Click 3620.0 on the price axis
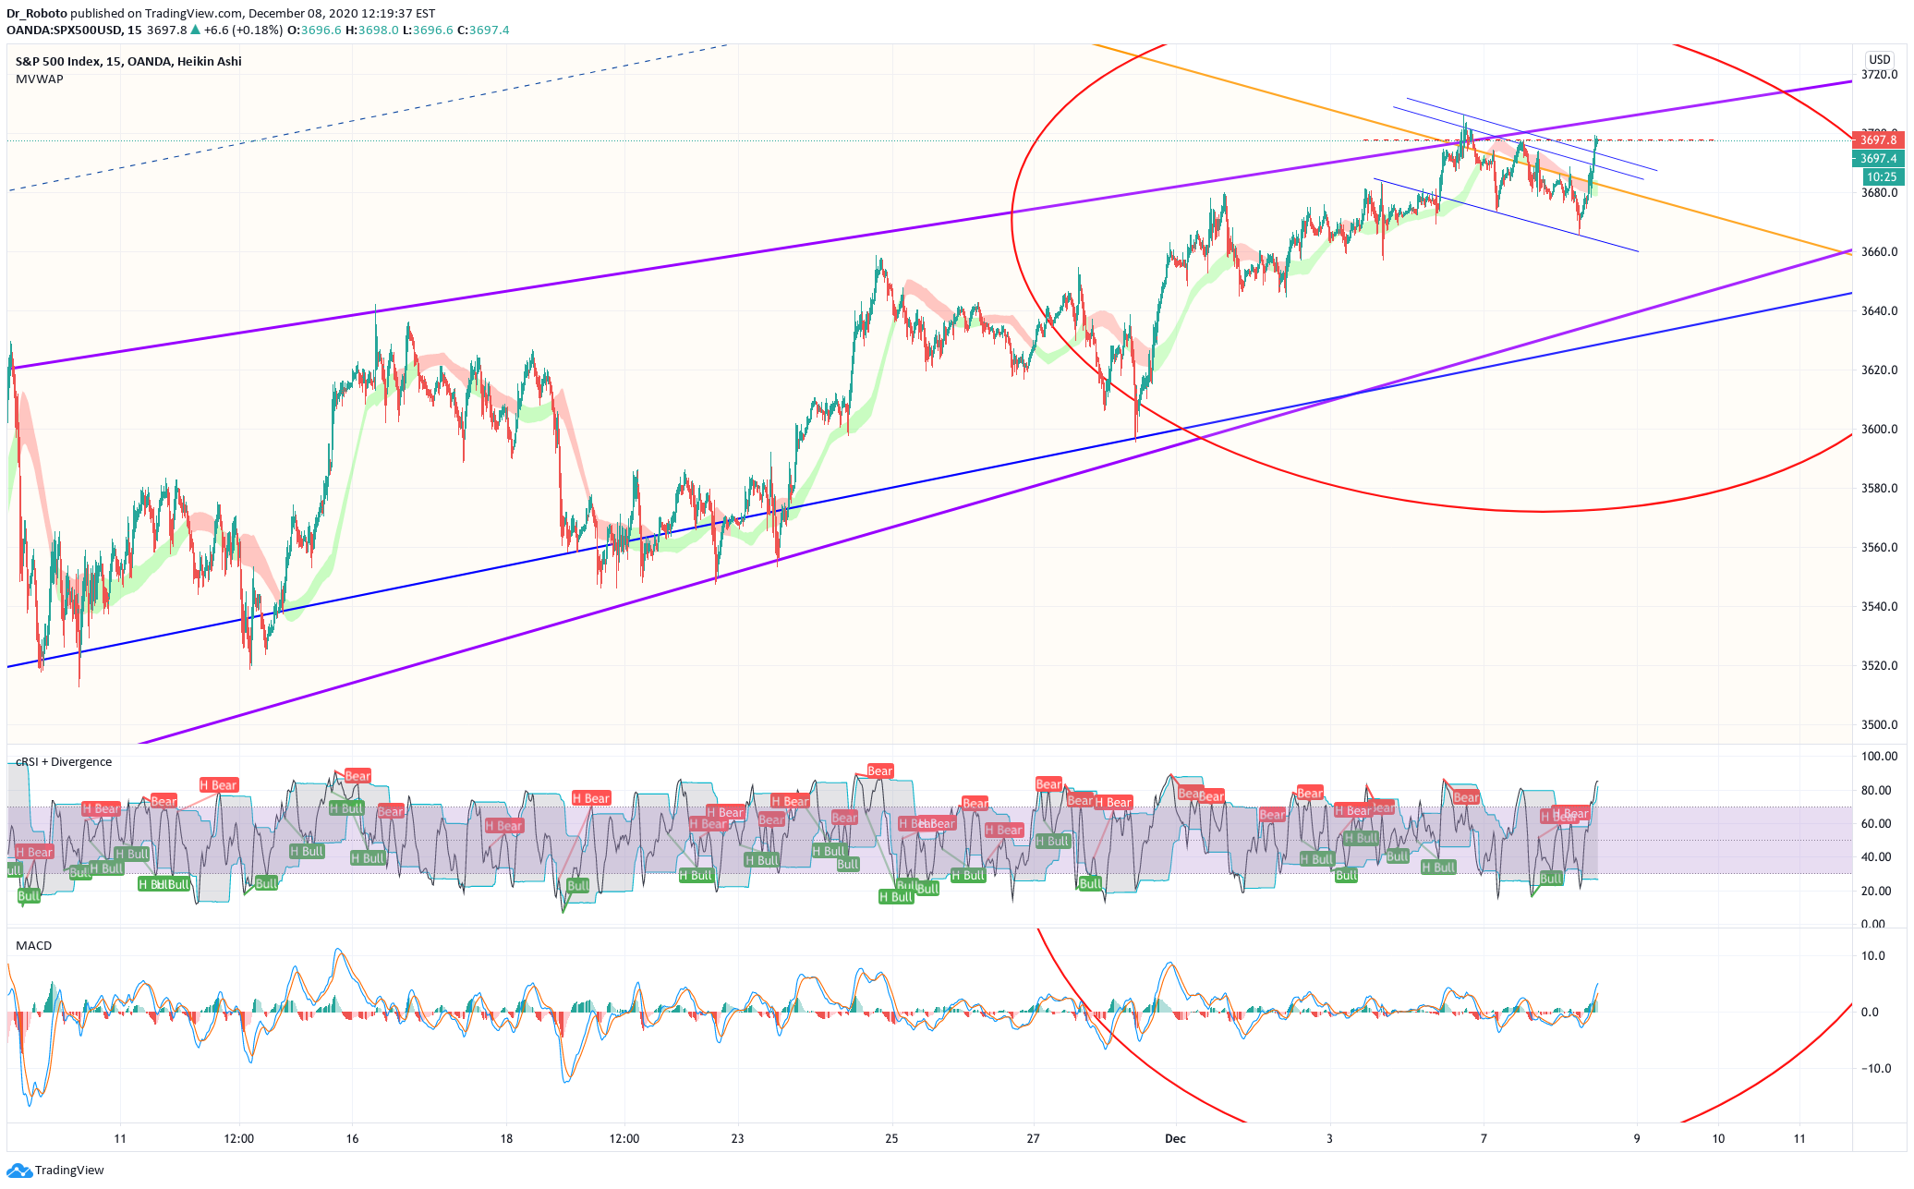Viewport: 1914px width, 1189px height. point(1879,370)
